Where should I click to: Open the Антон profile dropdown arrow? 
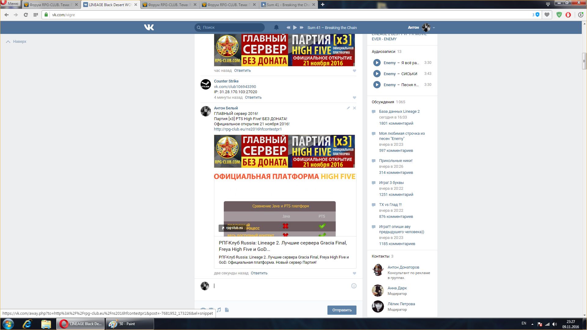[x=434, y=28]
